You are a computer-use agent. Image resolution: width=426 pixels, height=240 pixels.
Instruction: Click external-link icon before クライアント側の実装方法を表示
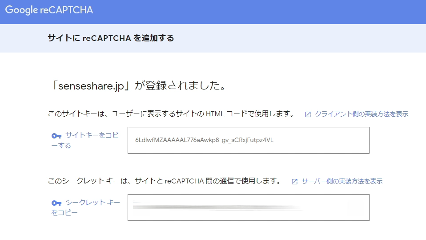(308, 114)
